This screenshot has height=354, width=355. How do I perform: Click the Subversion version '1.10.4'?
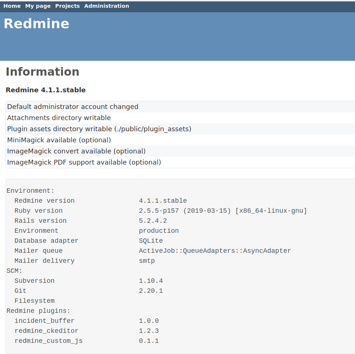coord(151,281)
